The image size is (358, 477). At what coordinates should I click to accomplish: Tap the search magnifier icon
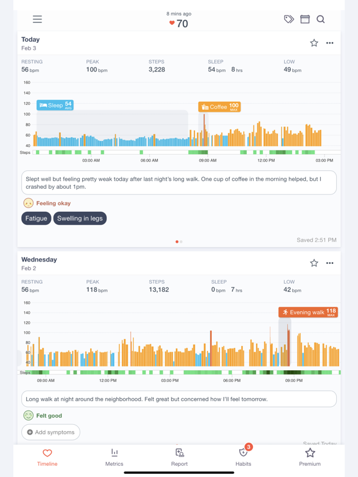coord(321,19)
